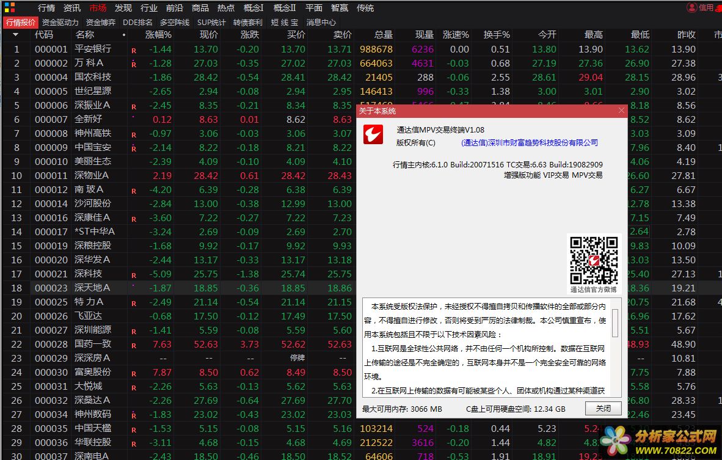The image size is (722, 460).
Task: Select stock code 000004
Action: [51, 77]
